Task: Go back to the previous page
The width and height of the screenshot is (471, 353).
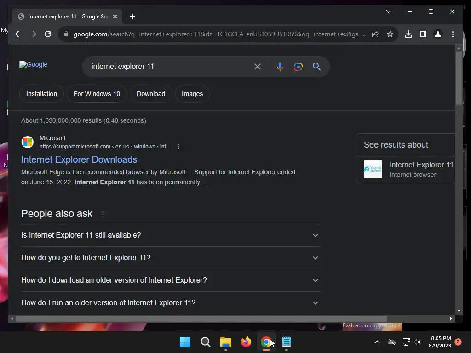Action: (18, 34)
